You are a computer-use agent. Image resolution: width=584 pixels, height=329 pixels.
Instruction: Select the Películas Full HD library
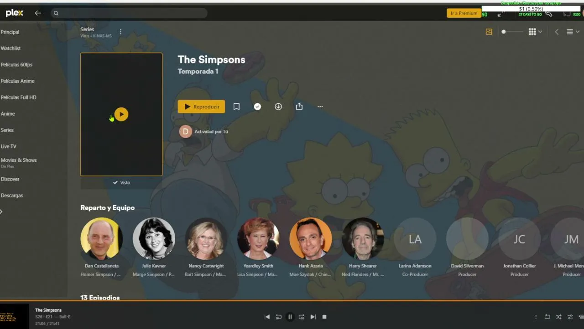tap(18, 97)
